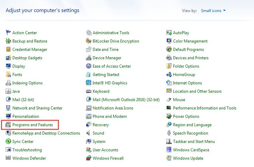Open Mail (Microsoft Outlook 2016) (32-bit) link

click(x=126, y=100)
